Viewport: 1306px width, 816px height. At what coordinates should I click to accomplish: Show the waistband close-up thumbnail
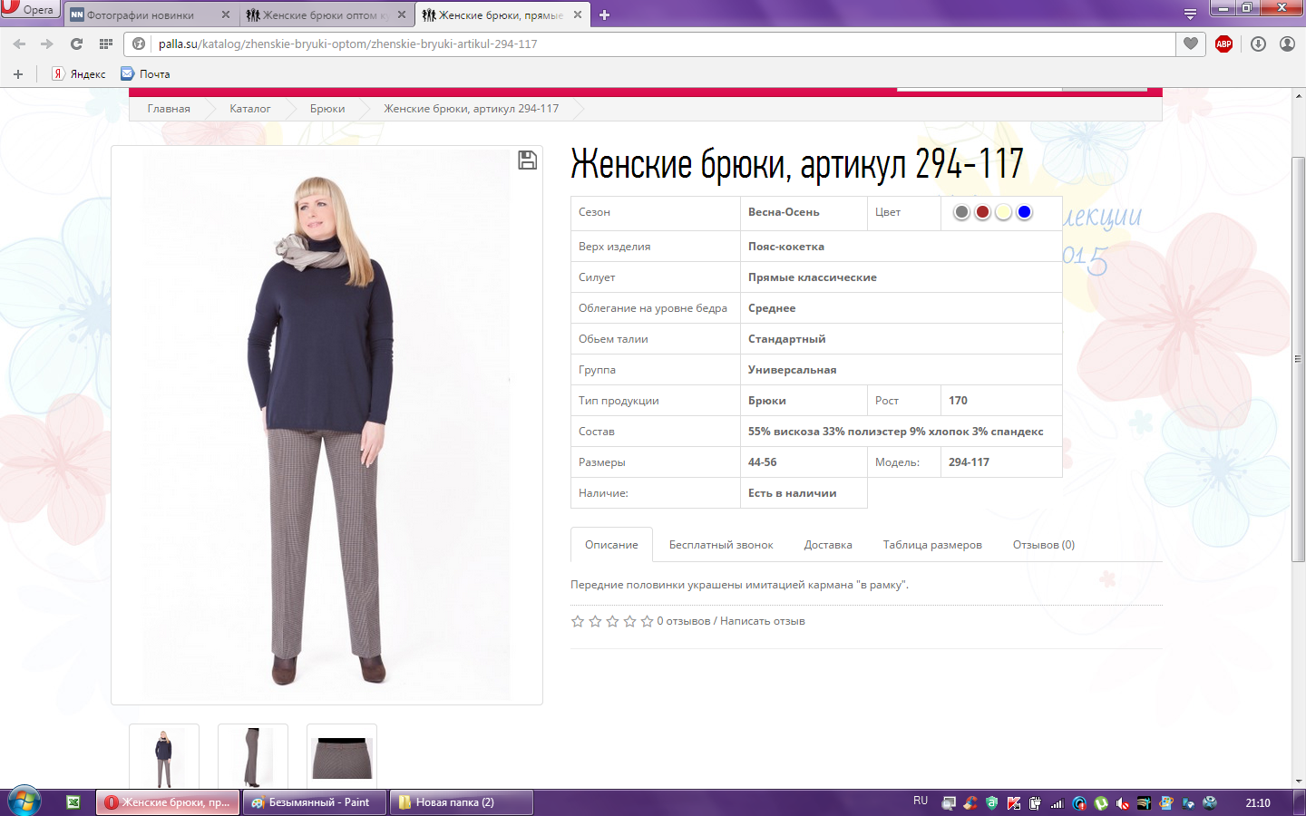[342, 756]
